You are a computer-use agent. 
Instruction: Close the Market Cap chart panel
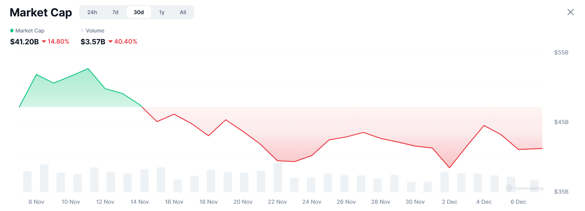point(571,12)
